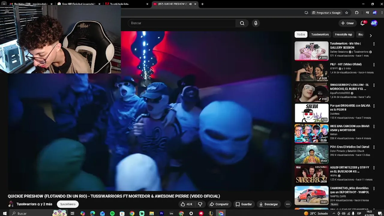Start voice search with the microphone icon
Image resolution: width=384 pixels, height=216 pixels.
coord(256,23)
